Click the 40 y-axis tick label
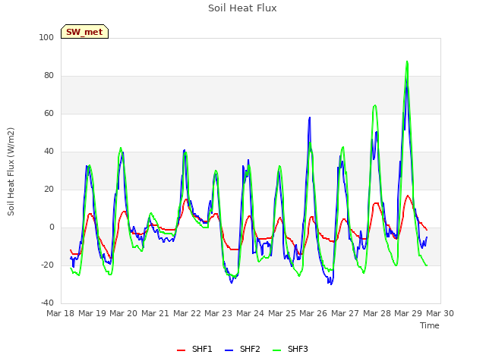The image size is (486, 364). click(49, 152)
